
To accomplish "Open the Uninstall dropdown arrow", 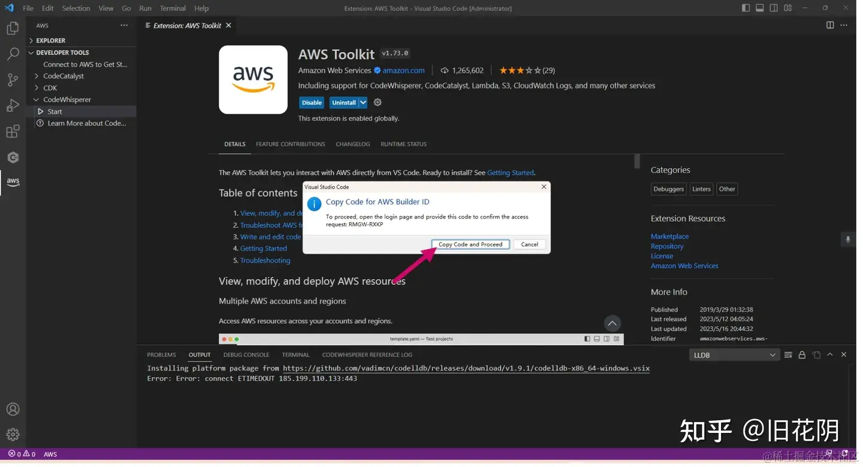I will click(363, 102).
